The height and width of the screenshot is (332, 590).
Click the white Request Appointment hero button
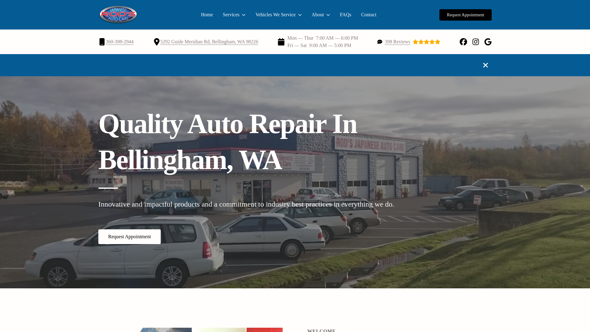(x=129, y=237)
